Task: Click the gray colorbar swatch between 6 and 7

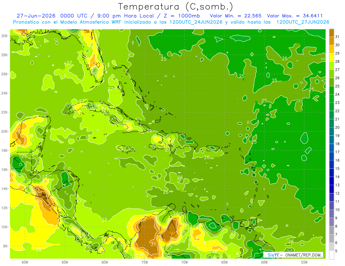Action: [331, 238]
